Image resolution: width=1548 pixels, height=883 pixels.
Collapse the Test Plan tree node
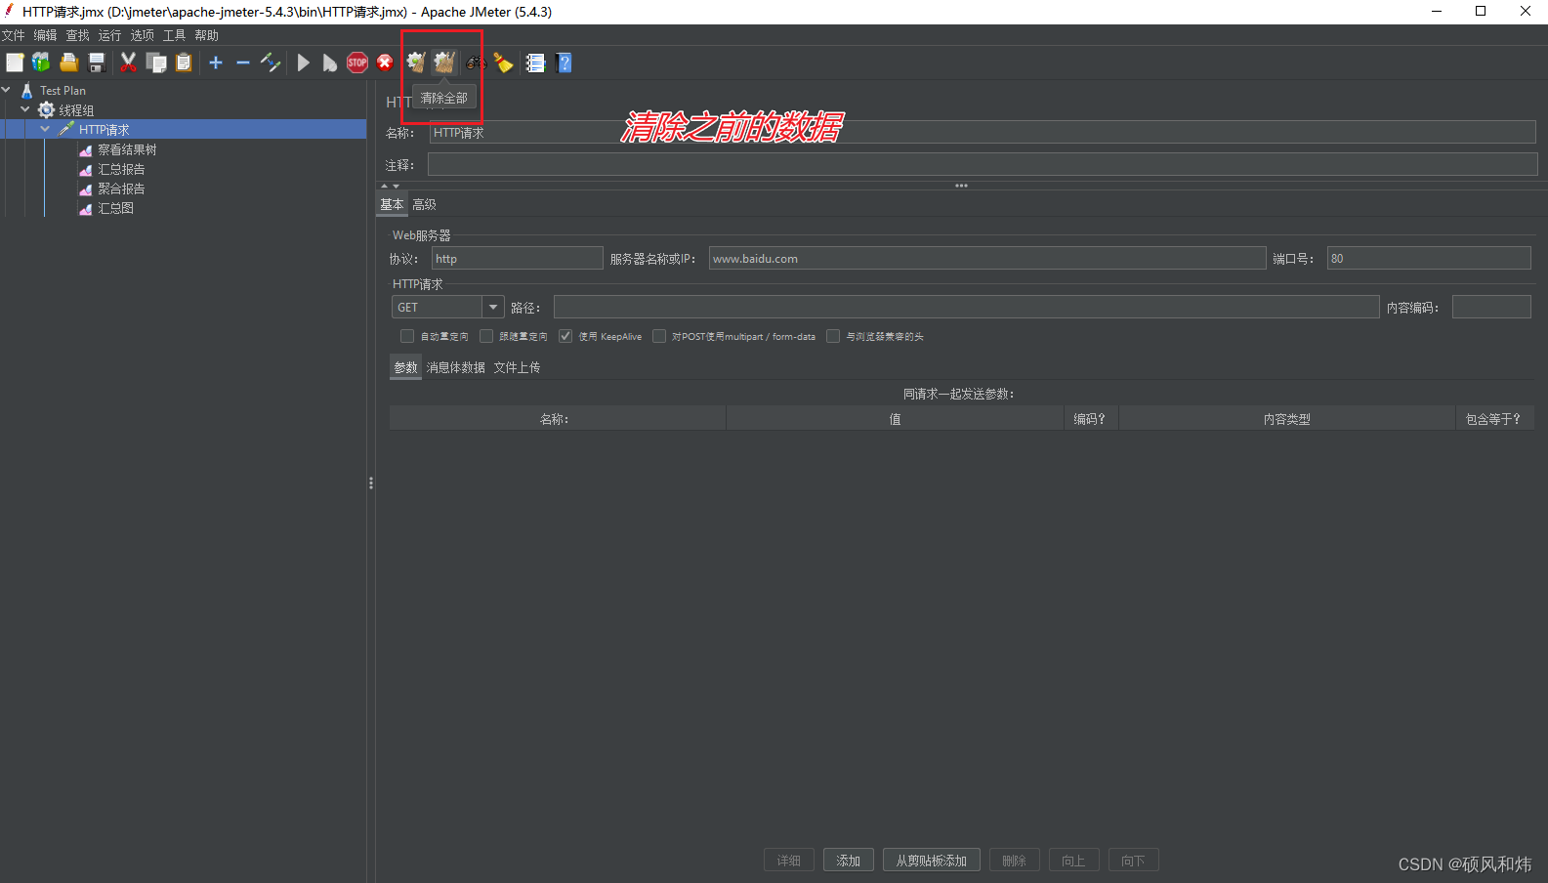coord(7,90)
